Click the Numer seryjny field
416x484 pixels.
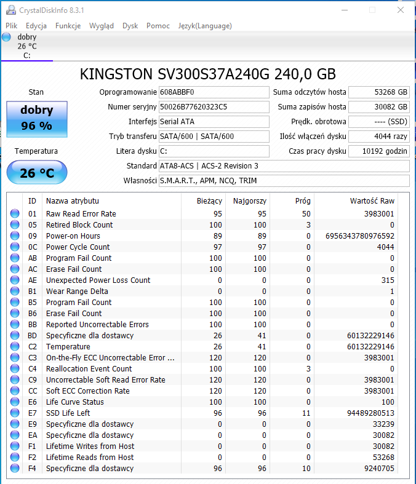[214, 107]
